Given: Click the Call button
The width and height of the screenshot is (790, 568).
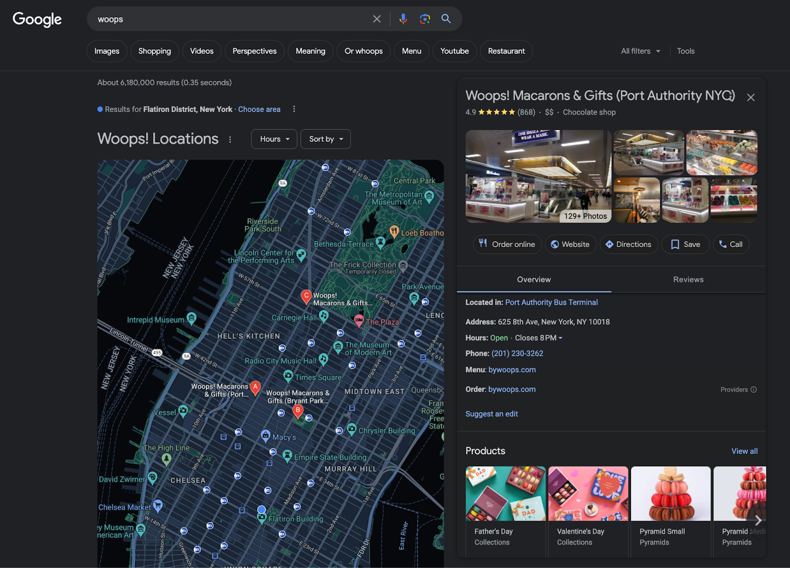Looking at the screenshot, I should click(731, 244).
